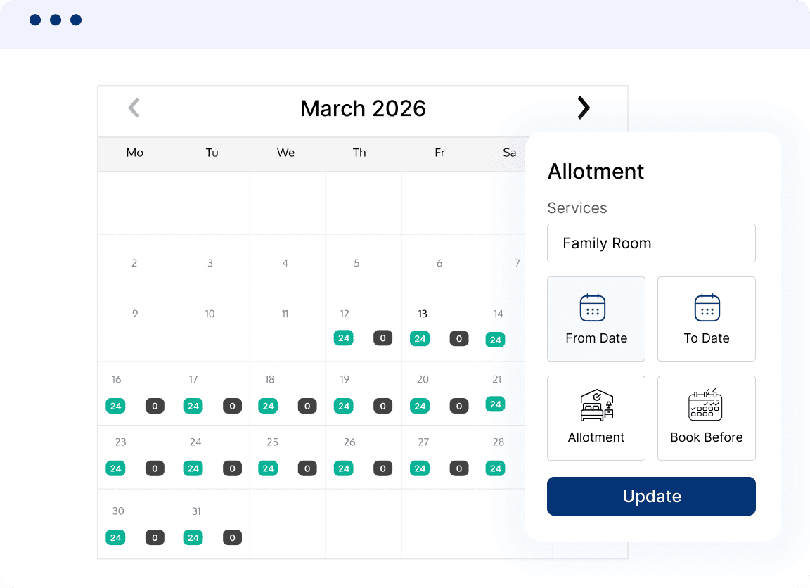Open the Services Family Room dropdown
810x588 pixels.
coord(651,243)
